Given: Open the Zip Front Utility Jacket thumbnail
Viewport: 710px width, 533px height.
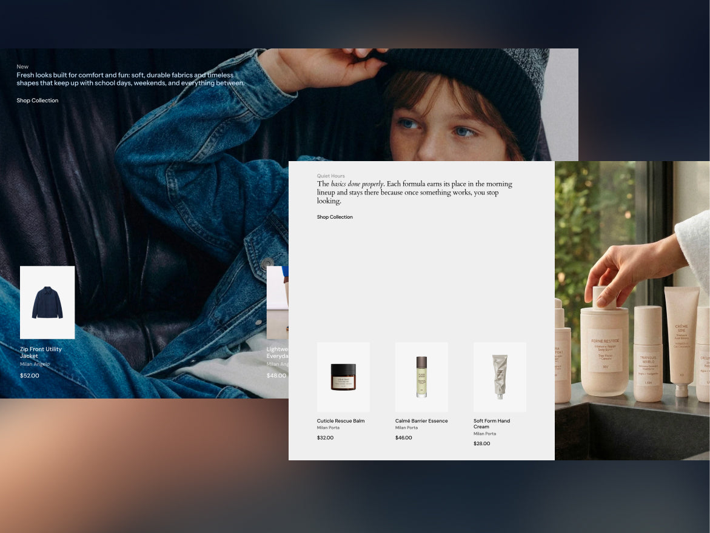Looking at the screenshot, I should [47, 302].
